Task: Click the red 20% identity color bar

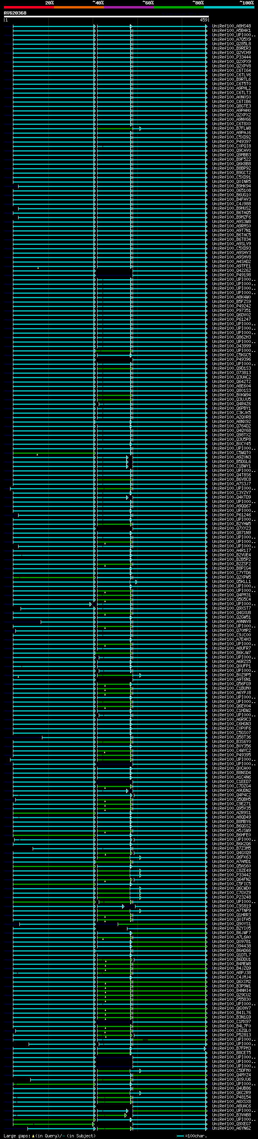Action: pyautogui.click(x=29, y=7)
